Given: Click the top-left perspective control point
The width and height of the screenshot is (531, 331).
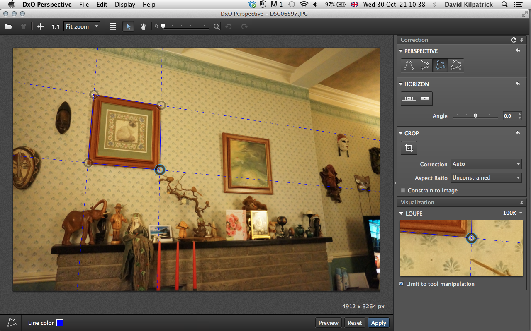Looking at the screenshot, I should [94, 95].
